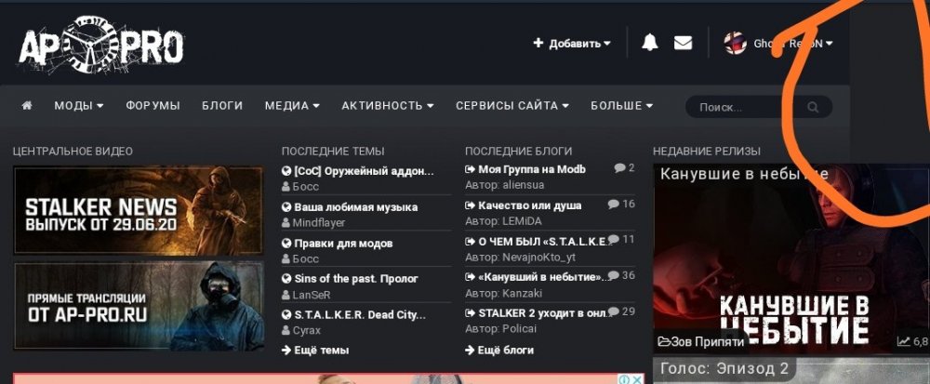Expand the СЕРВИСЫ САЙТА menu
This screenshot has height=384, width=930.
(x=511, y=106)
